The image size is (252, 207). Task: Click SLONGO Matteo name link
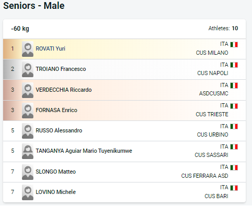click(56, 172)
